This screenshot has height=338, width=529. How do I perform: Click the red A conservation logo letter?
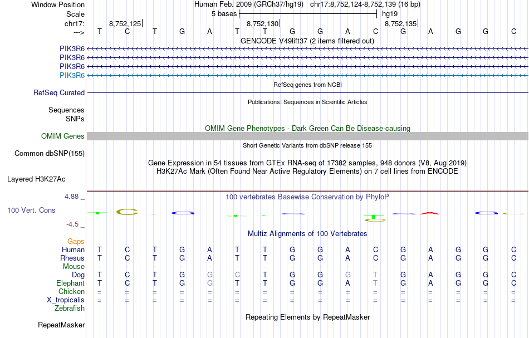(430, 213)
